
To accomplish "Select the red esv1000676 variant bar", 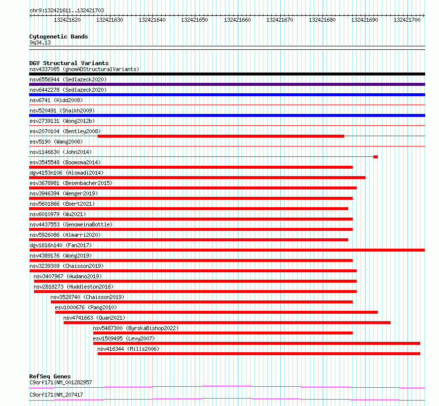I will tap(217, 312).
